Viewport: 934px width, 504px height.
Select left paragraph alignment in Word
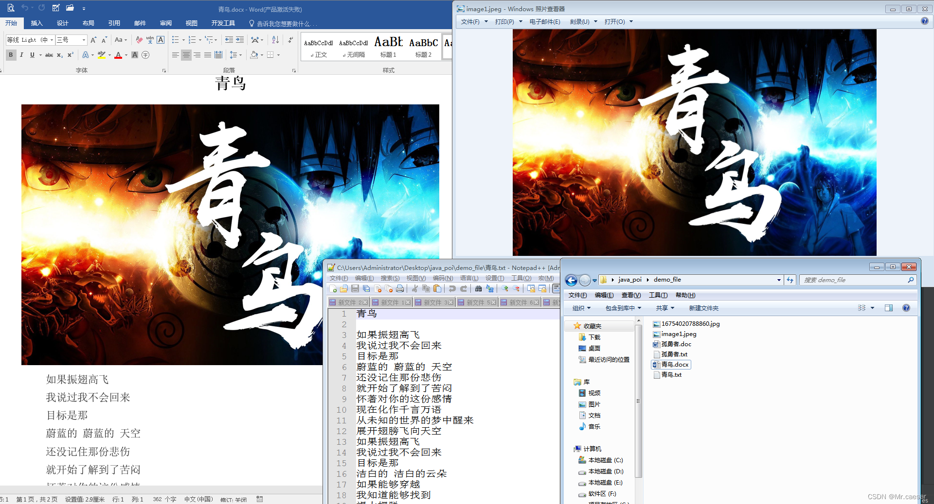coord(176,55)
